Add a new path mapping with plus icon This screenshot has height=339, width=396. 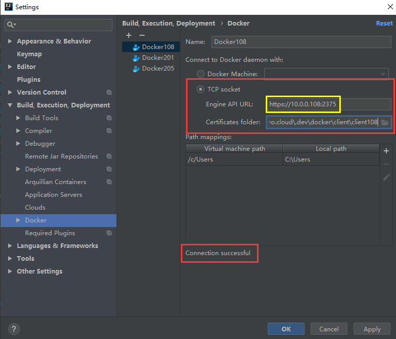(x=386, y=151)
